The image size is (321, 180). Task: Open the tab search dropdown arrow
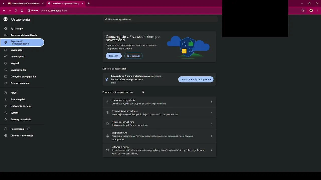point(3,3)
